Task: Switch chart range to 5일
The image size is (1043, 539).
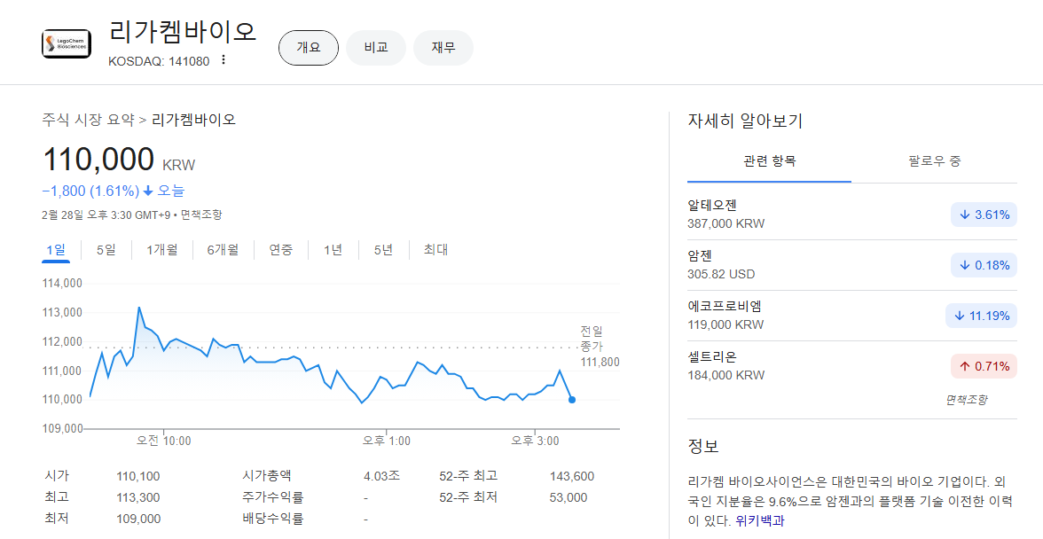Action: click(x=106, y=250)
